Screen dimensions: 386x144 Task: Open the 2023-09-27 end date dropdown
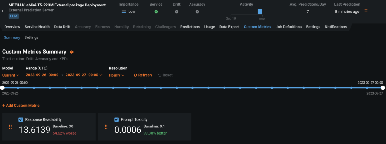[84, 75]
